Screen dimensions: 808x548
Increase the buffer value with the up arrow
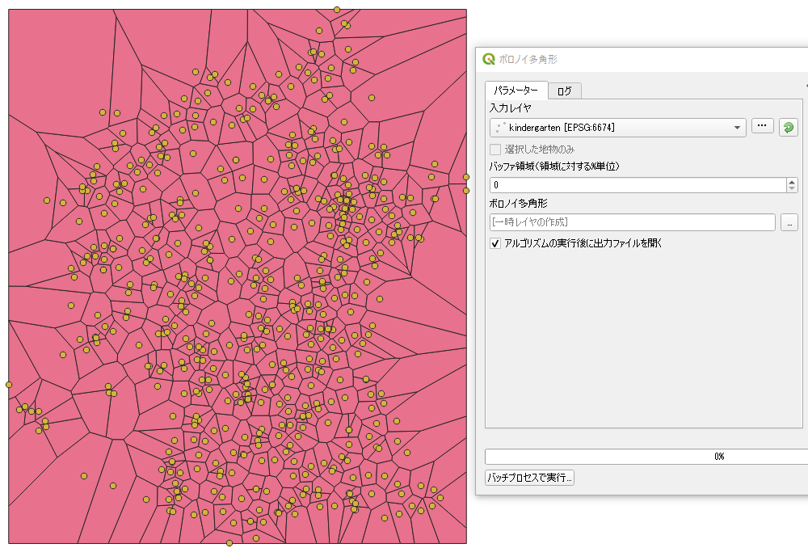(792, 182)
